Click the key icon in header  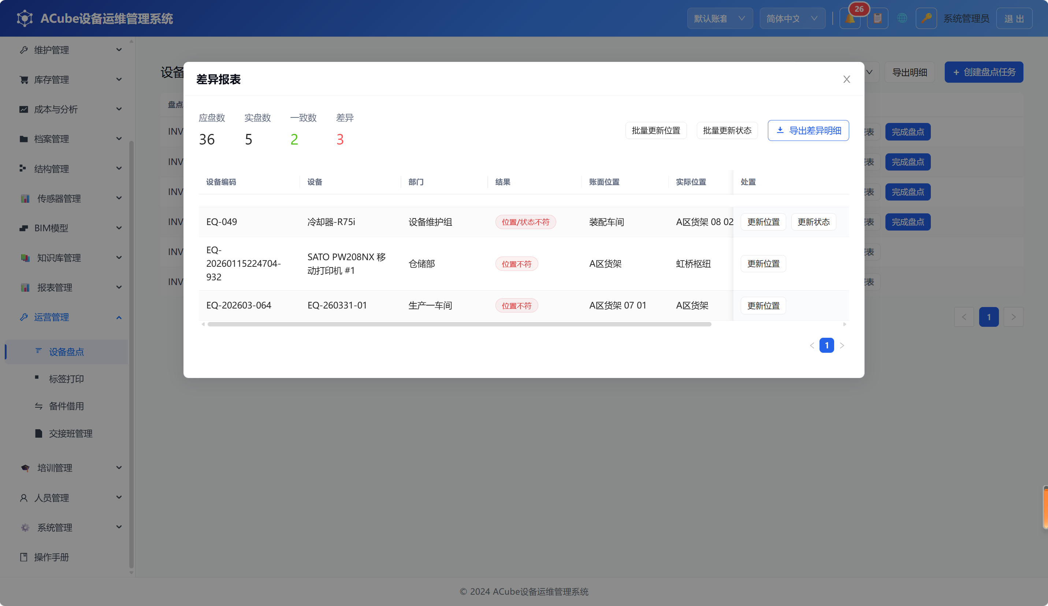pyautogui.click(x=926, y=18)
